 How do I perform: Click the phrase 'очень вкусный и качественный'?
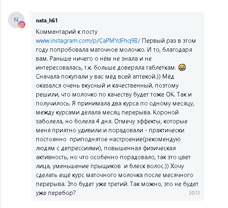click(x=108, y=85)
